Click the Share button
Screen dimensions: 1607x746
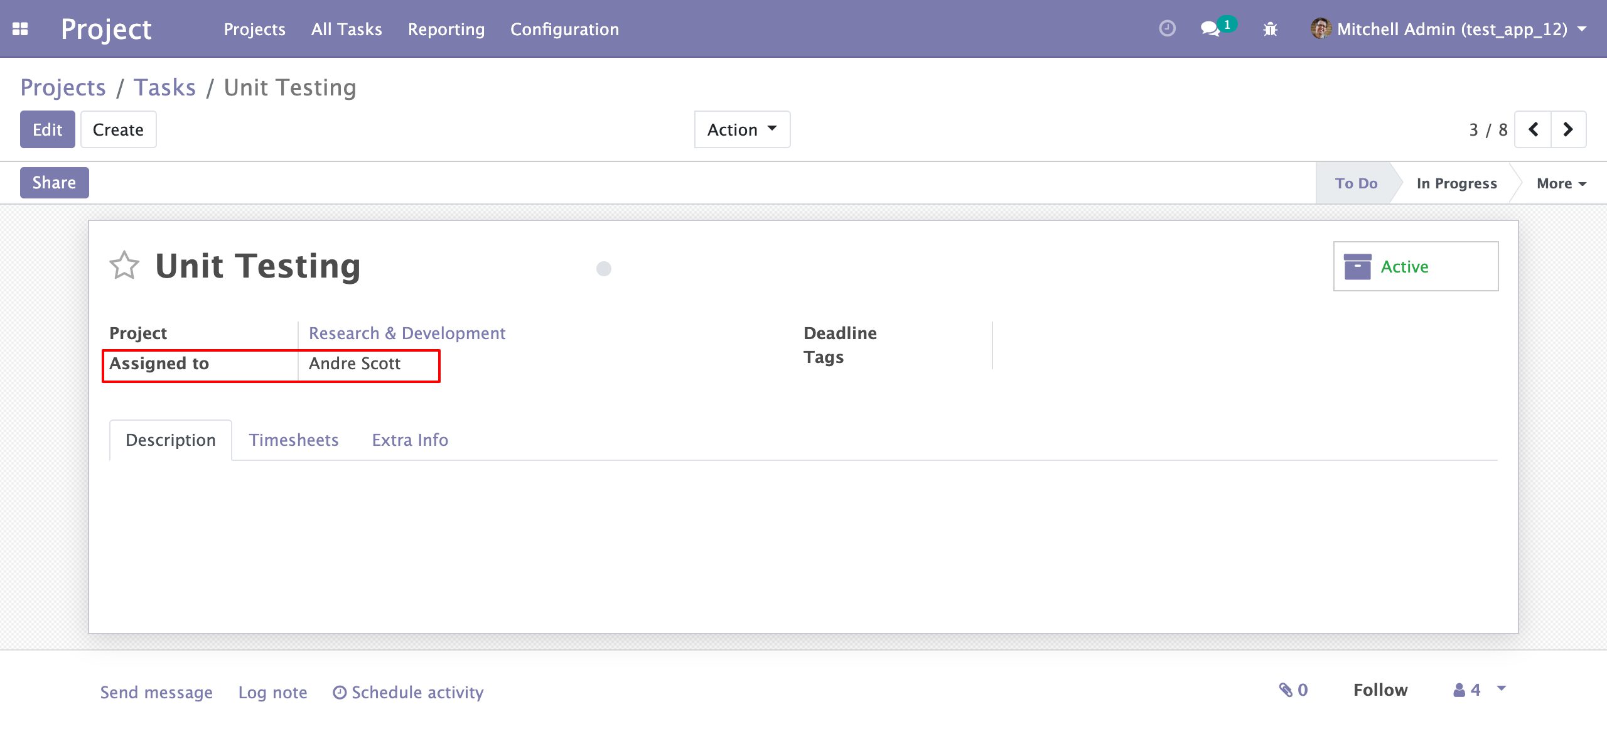[54, 183]
